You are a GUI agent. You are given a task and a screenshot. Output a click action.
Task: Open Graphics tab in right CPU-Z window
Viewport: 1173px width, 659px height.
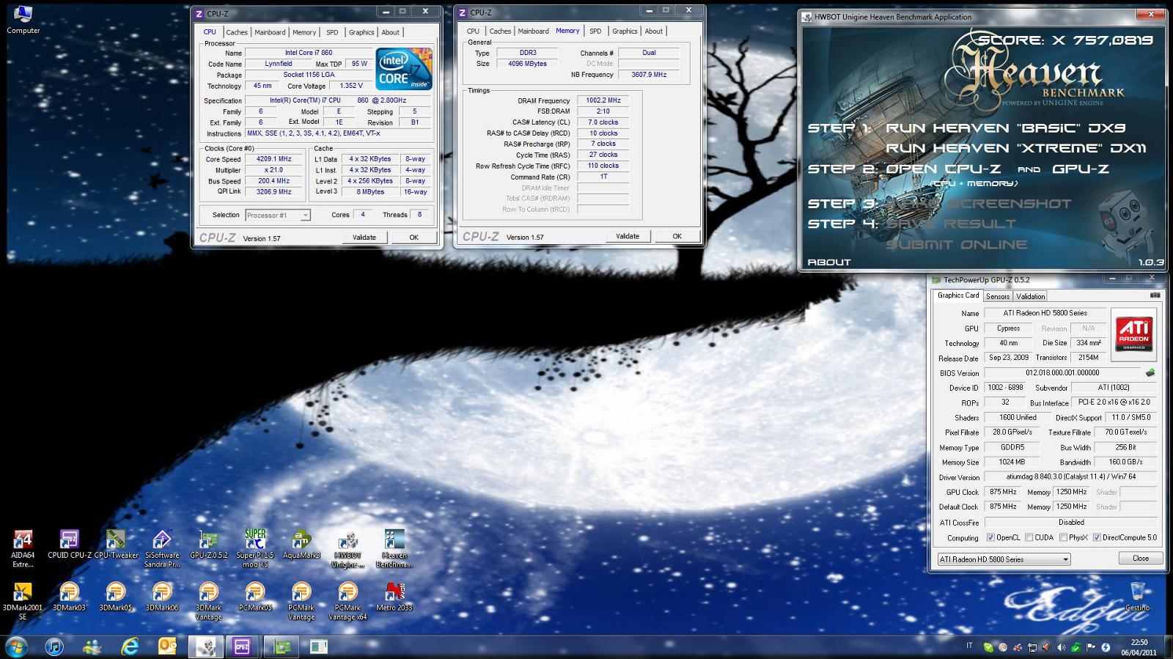coord(625,31)
